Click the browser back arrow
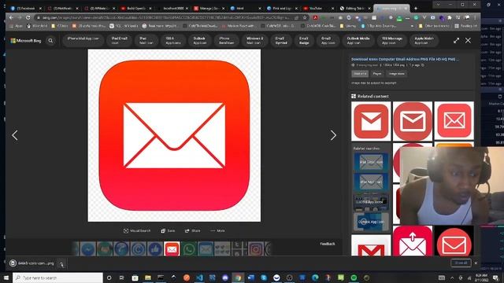Screen dimensions: 504x283 coord(11,17)
